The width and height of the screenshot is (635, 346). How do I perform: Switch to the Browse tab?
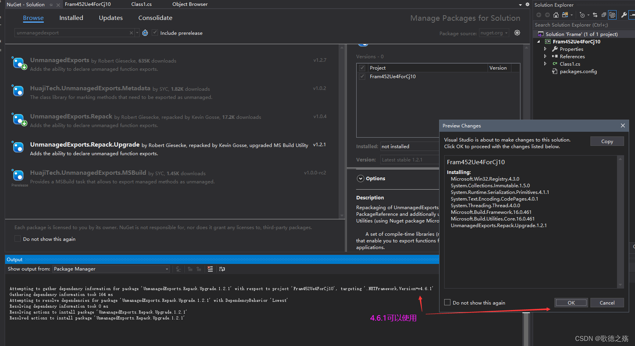tap(33, 18)
